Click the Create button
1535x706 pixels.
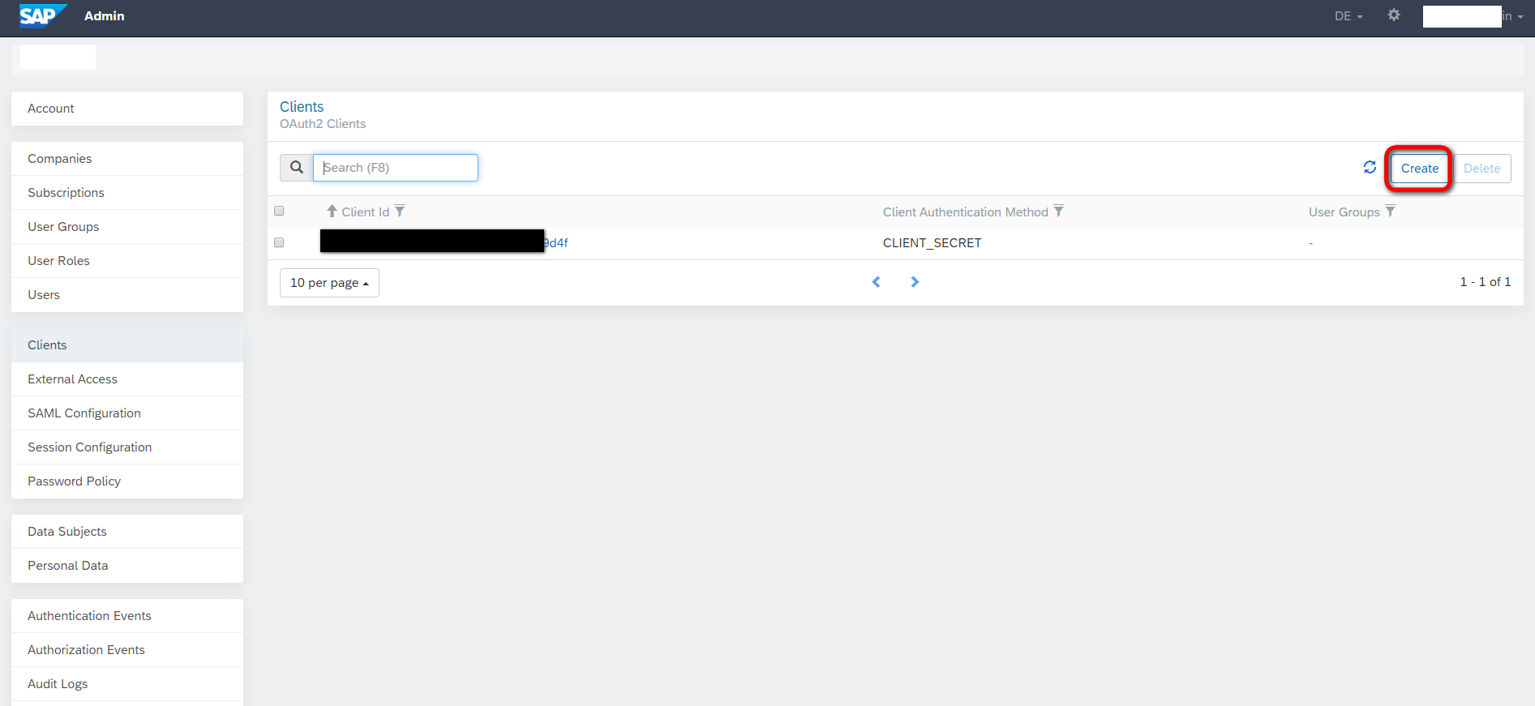click(x=1420, y=169)
